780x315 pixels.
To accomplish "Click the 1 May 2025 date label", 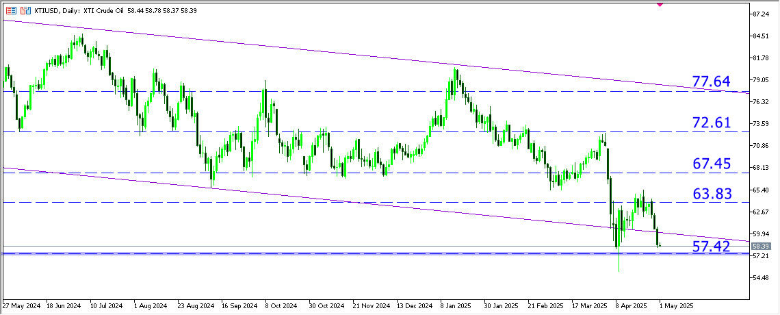I will 675,306.
